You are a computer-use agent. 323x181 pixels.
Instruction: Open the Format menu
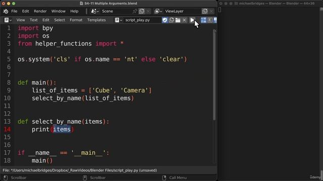click(x=76, y=20)
